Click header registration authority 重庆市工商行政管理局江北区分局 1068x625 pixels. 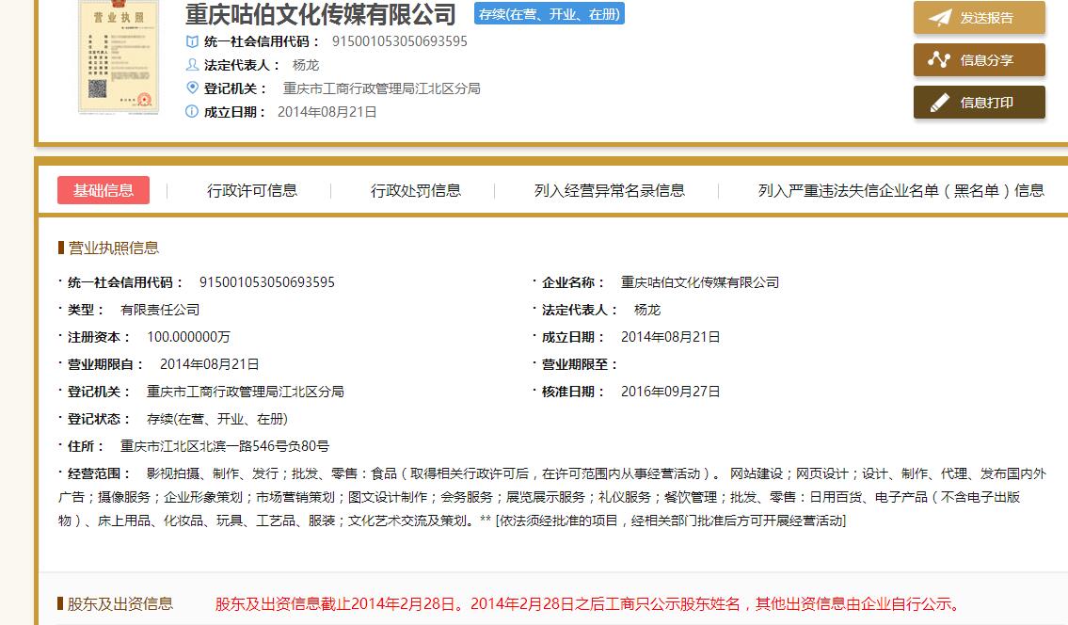coord(381,88)
